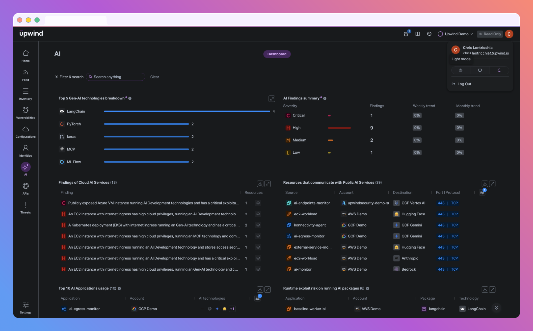Click the gift icon with notification badge
The image size is (533, 331).
(x=406, y=34)
